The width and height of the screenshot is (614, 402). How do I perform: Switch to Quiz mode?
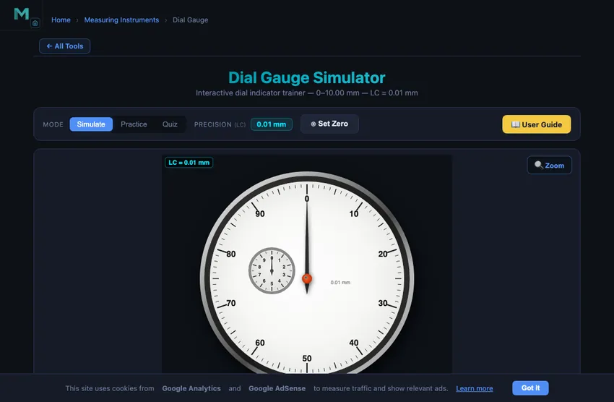170,124
